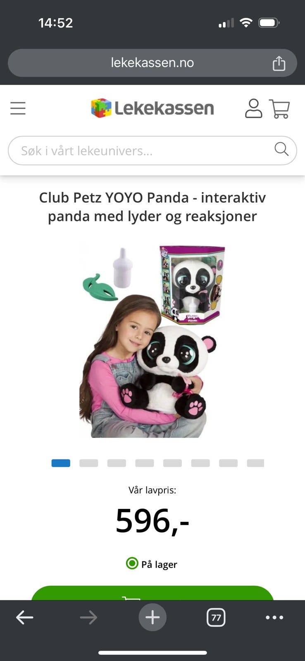Open the hamburger menu
The width and height of the screenshot is (305, 661).
[x=18, y=108]
